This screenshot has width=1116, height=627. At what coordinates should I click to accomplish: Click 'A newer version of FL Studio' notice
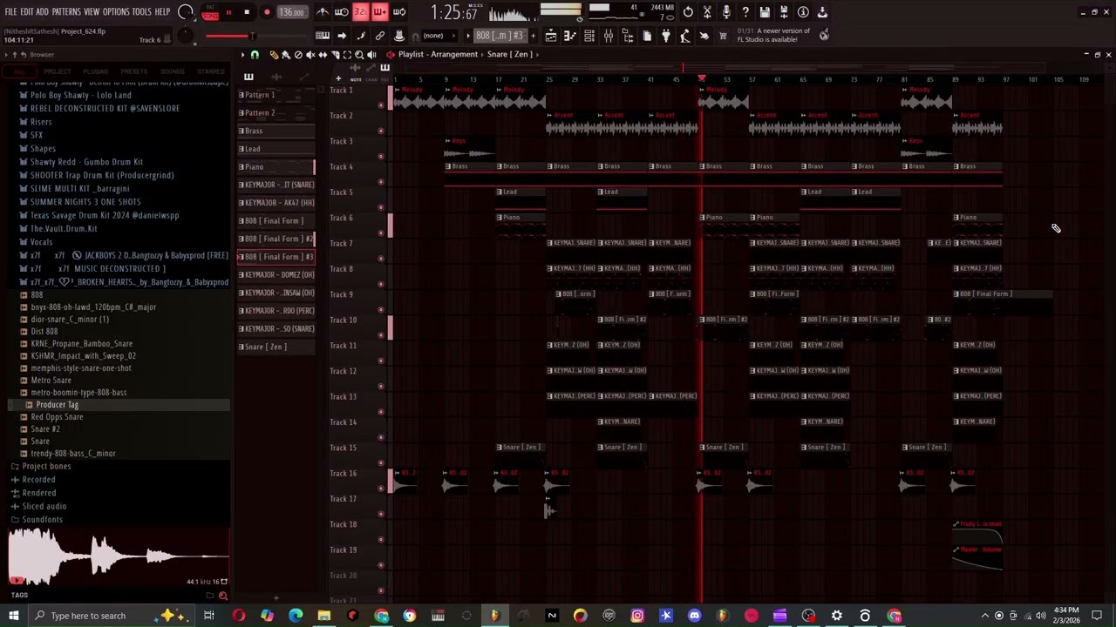774,36
